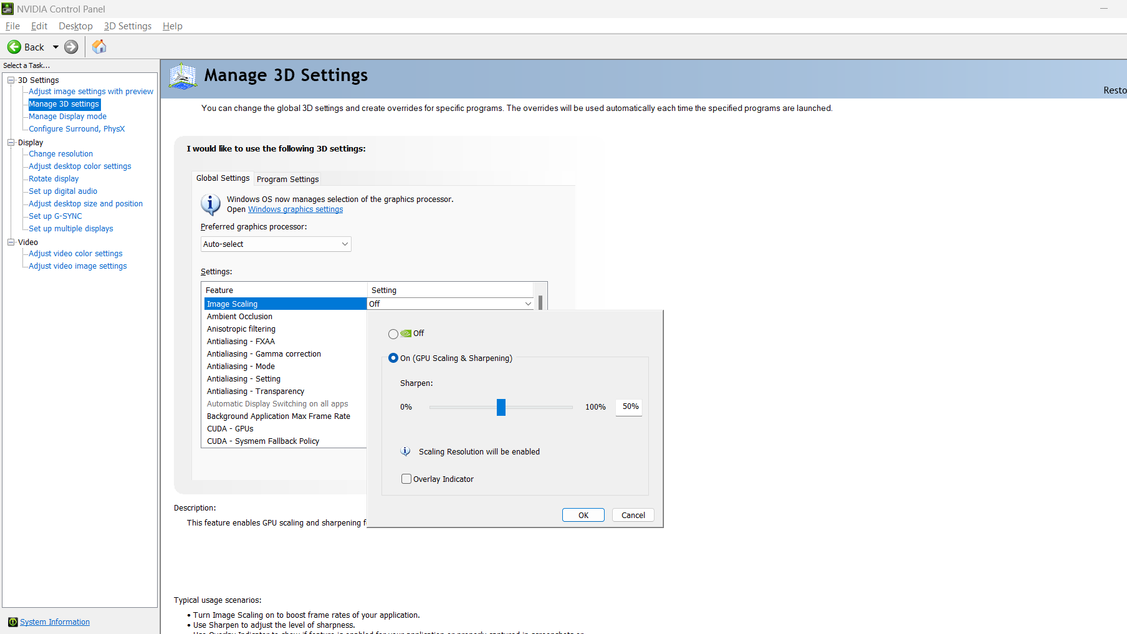Open Manage Display mode

click(x=67, y=117)
